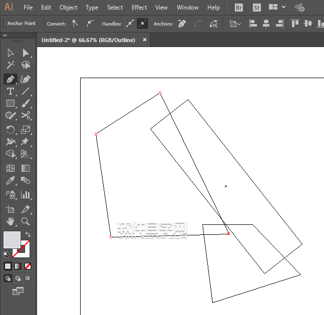This screenshot has height=315, width=324.
Task: Switch to the Untitled-2 document tab
Action: tap(88, 40)
